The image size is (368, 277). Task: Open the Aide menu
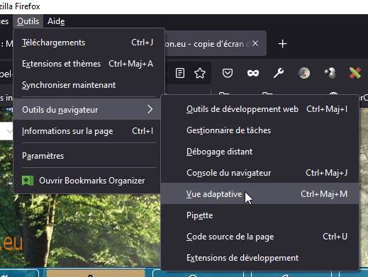tap(56, 21)
